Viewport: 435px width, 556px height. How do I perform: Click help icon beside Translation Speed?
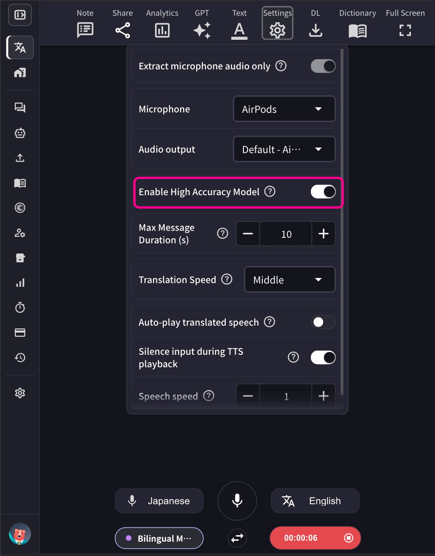[227, 279]
